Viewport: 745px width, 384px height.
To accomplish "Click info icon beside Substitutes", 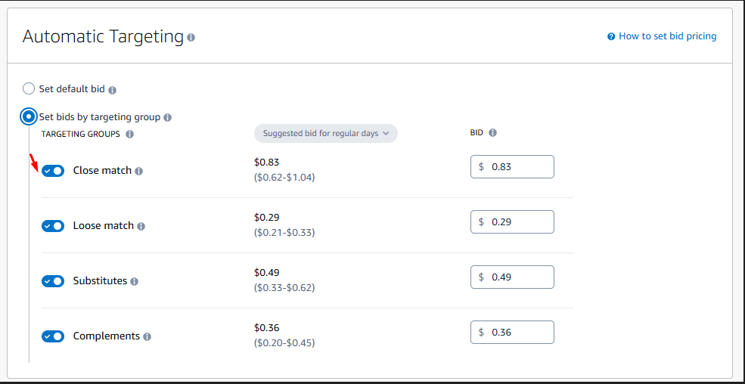I will click(134, 282).
